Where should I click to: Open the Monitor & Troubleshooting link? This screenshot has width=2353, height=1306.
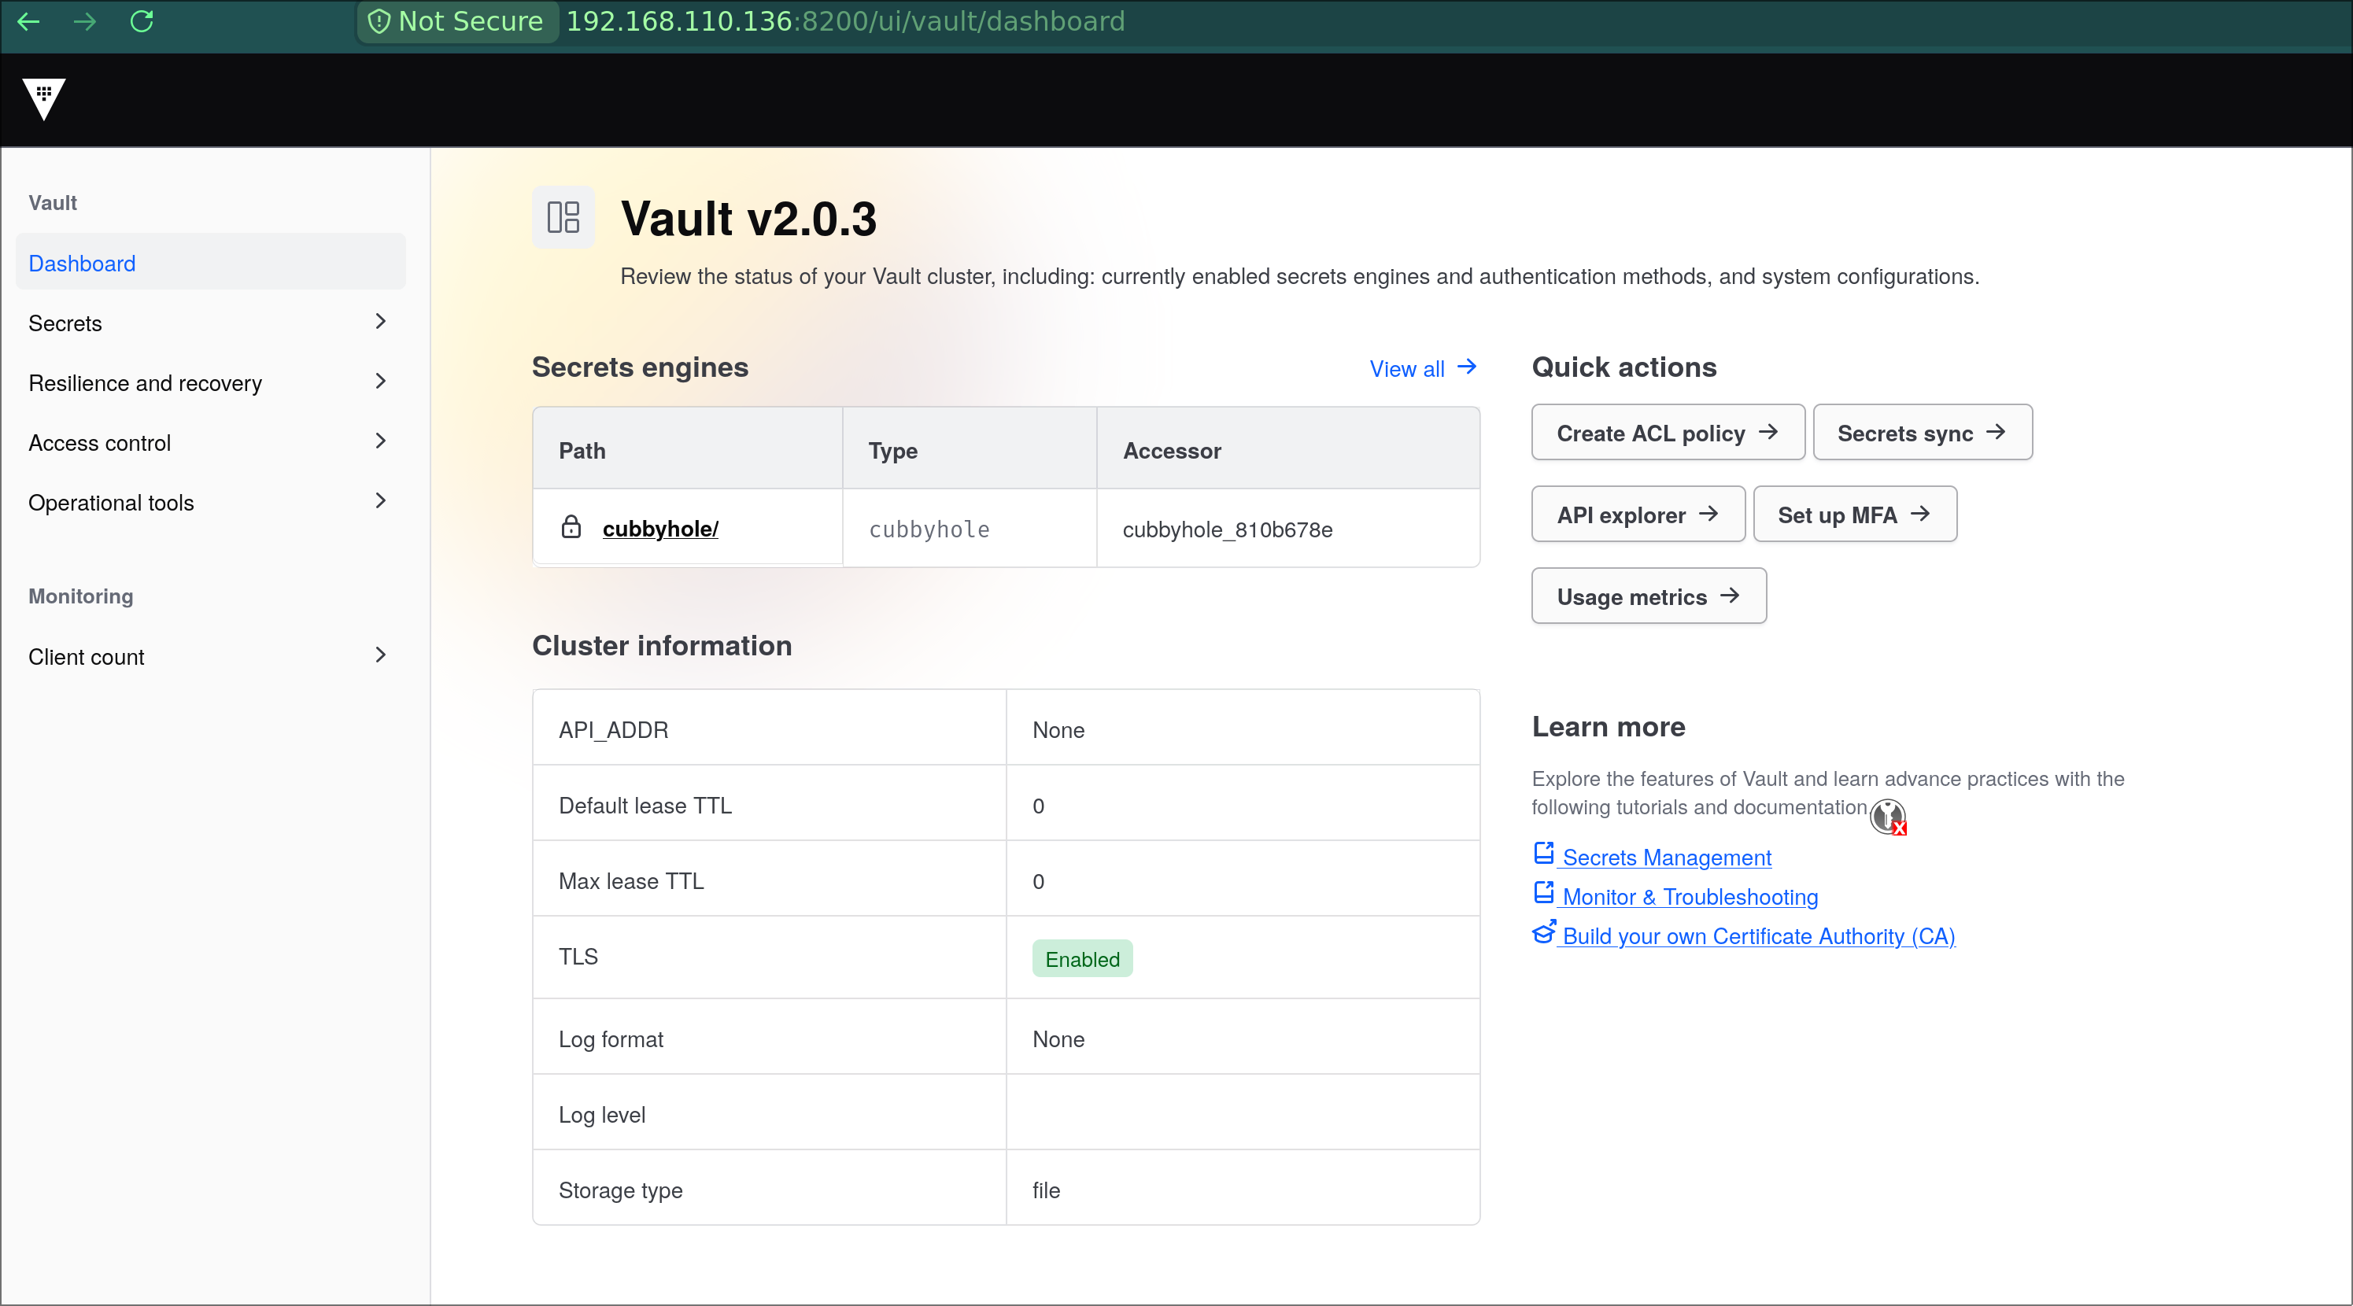click(x=1690, y=896)
